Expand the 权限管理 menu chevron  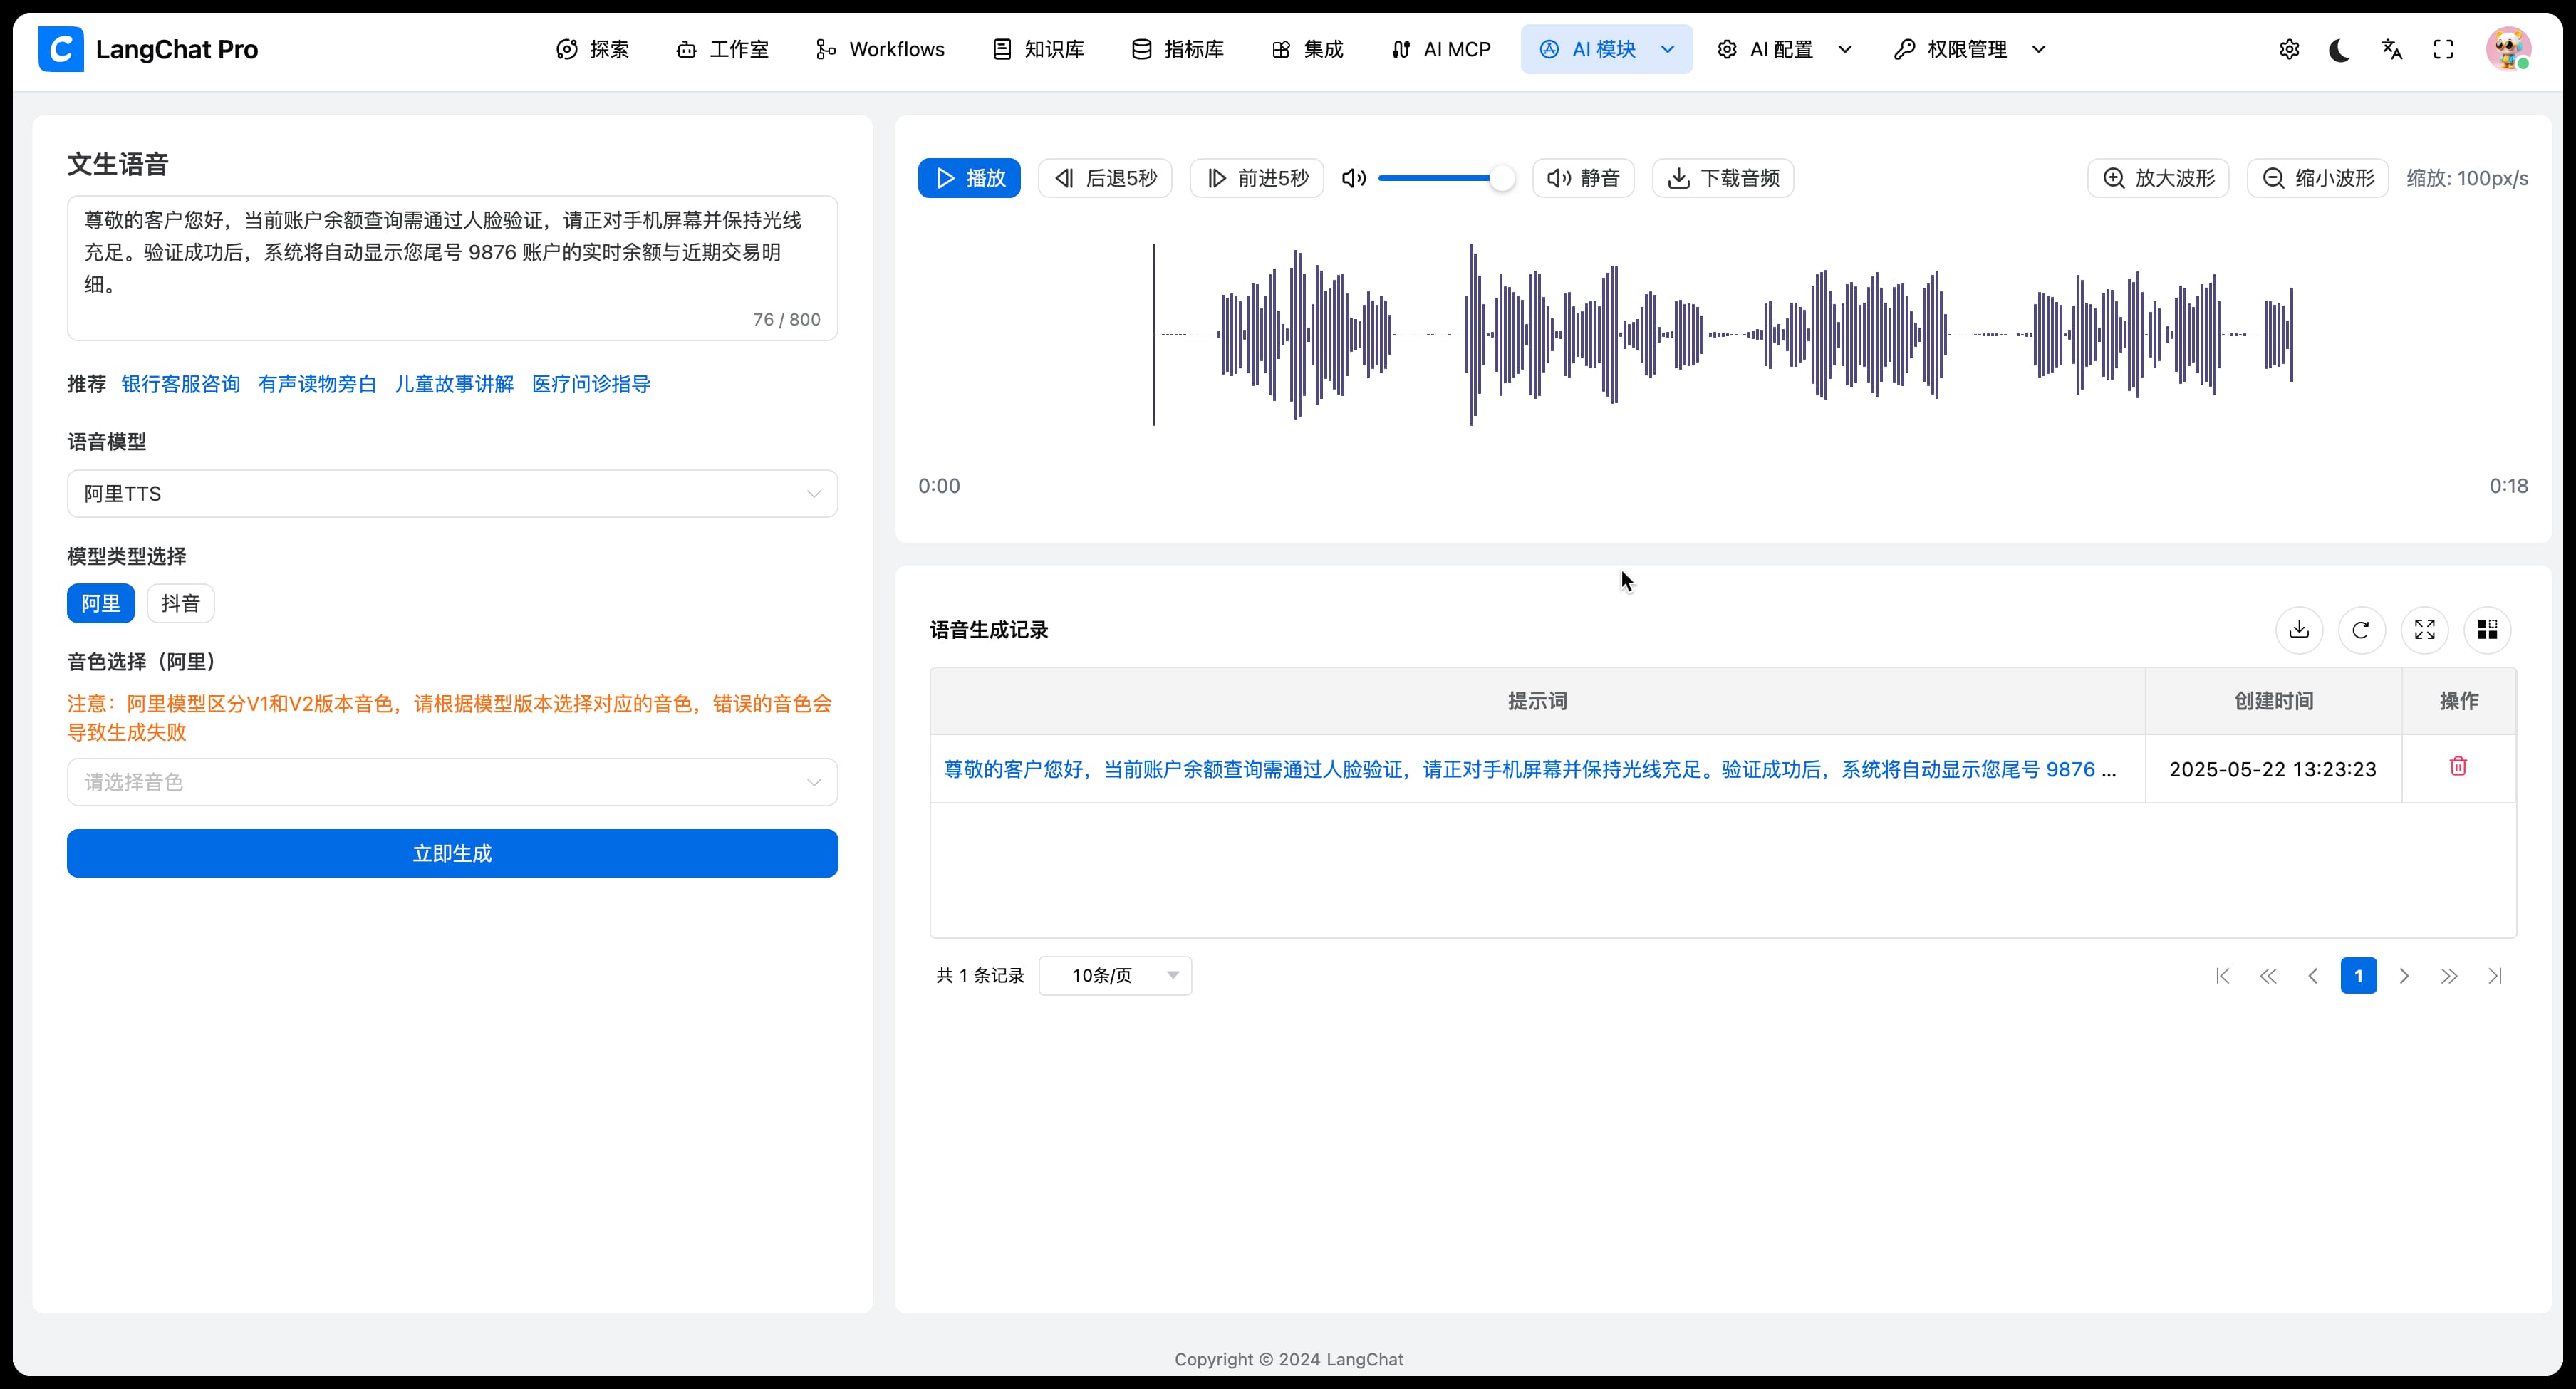click(x=2039, y=49)
